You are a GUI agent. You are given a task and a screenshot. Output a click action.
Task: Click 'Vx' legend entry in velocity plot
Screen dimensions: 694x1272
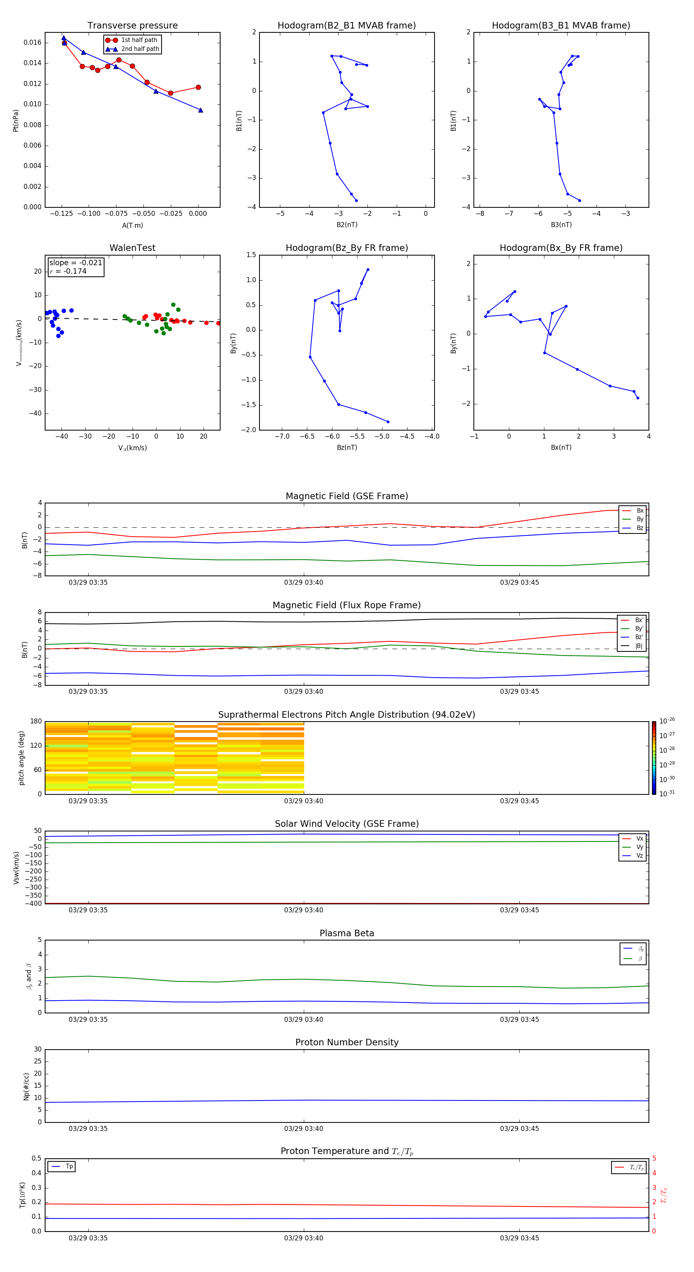click(x=633, y=838)
